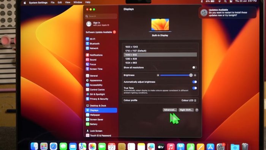Open the Edit menu
Image resolution: width=266 pixels, height=150 pixels.
coord(60,3)
